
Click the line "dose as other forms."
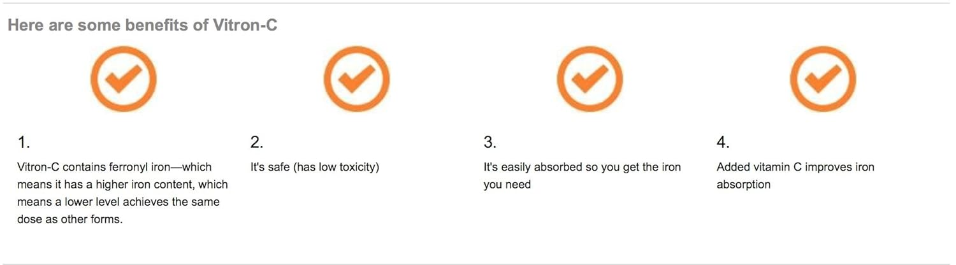[x=69, y=220]
